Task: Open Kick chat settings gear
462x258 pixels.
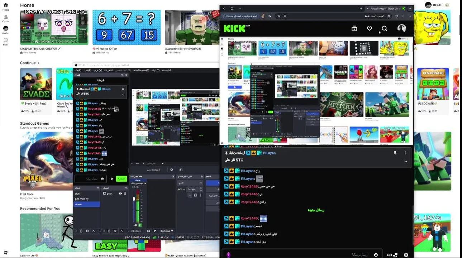Action: (x=406, y=255)
